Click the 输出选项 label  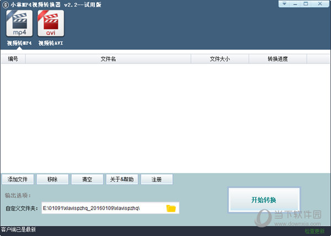[18, 196]
